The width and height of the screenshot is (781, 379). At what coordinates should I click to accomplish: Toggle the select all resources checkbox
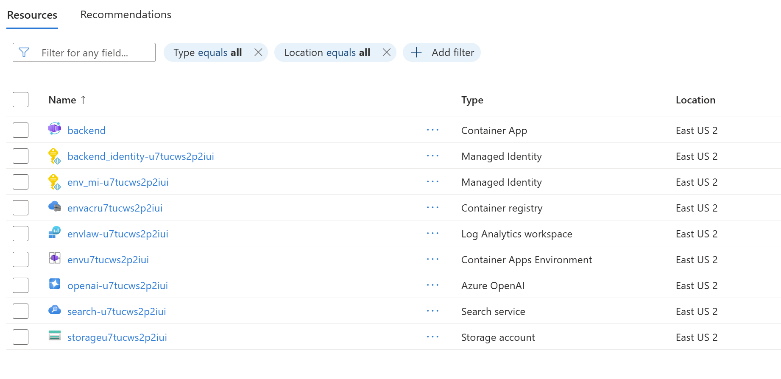click(20, 100)
